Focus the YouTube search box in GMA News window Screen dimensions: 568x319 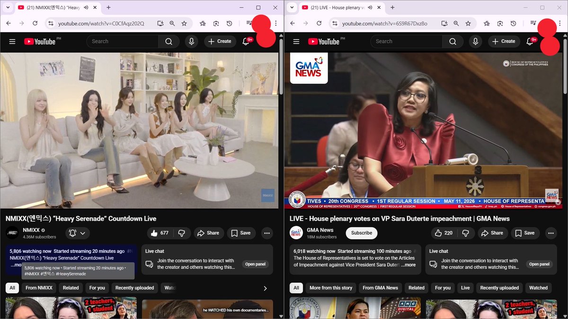coord(406,42)
